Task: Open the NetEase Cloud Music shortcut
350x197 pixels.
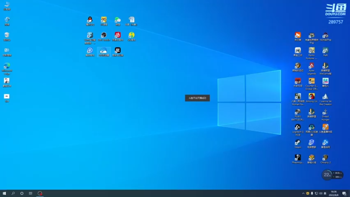Action: coord(118,37)
